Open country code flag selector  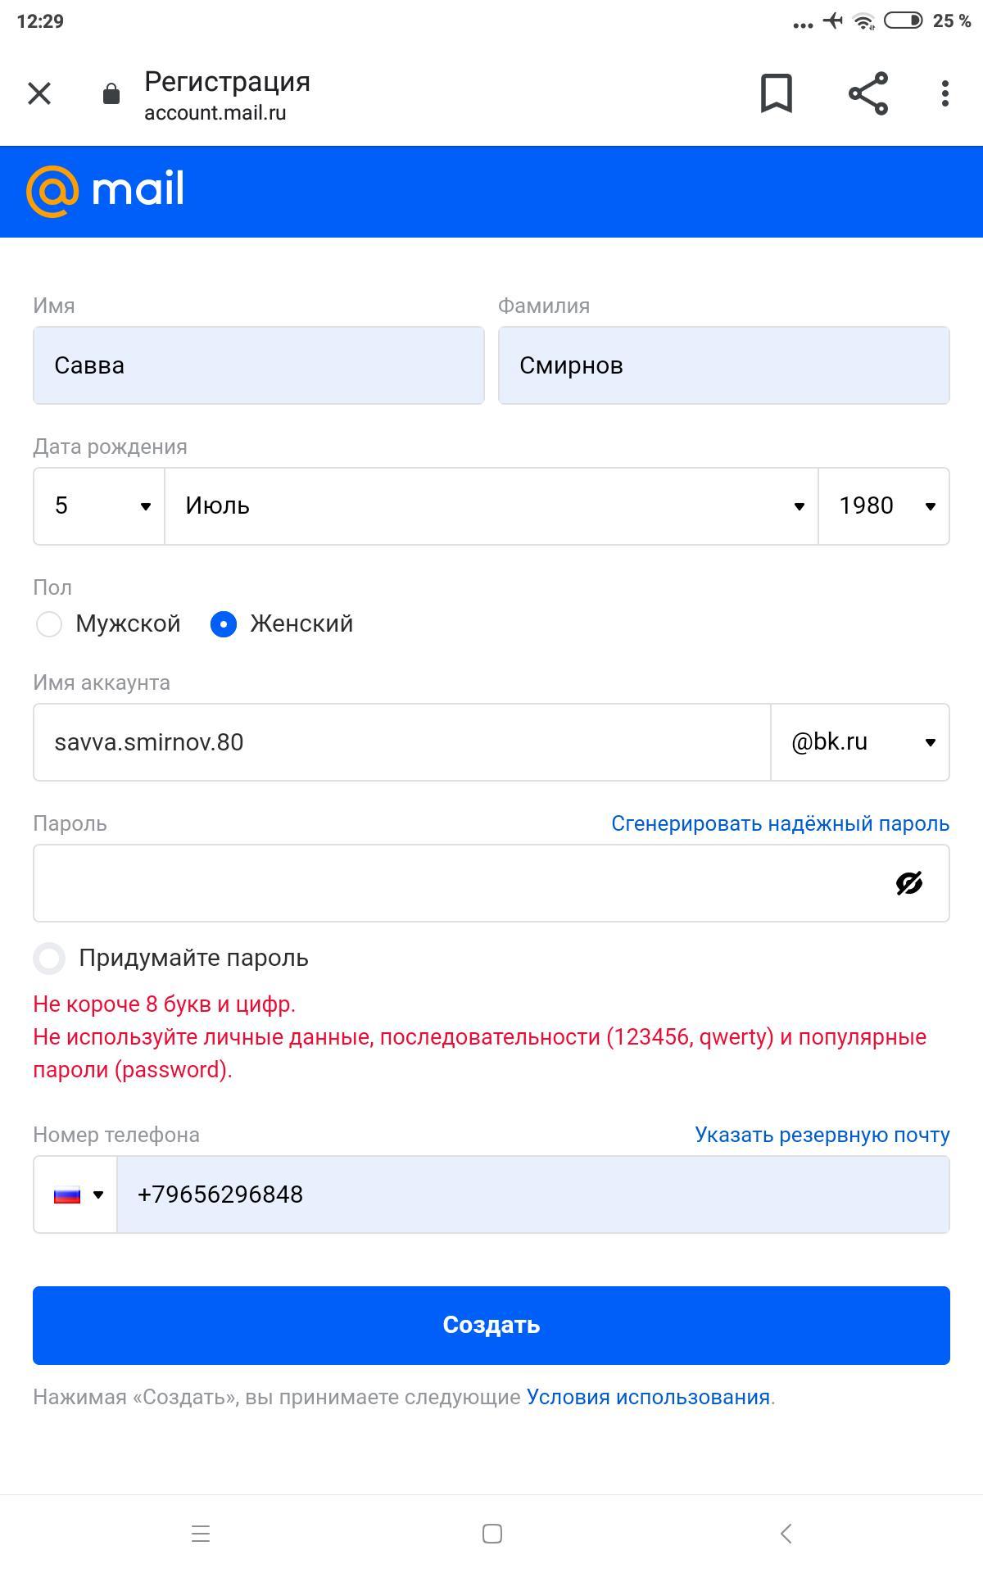click(x=76, y=1194)
